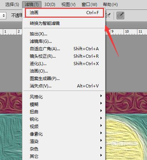Expand the 模糊 submenu
Image resolution: width=147 pixels, height=160 pixels.
point(64,104)
